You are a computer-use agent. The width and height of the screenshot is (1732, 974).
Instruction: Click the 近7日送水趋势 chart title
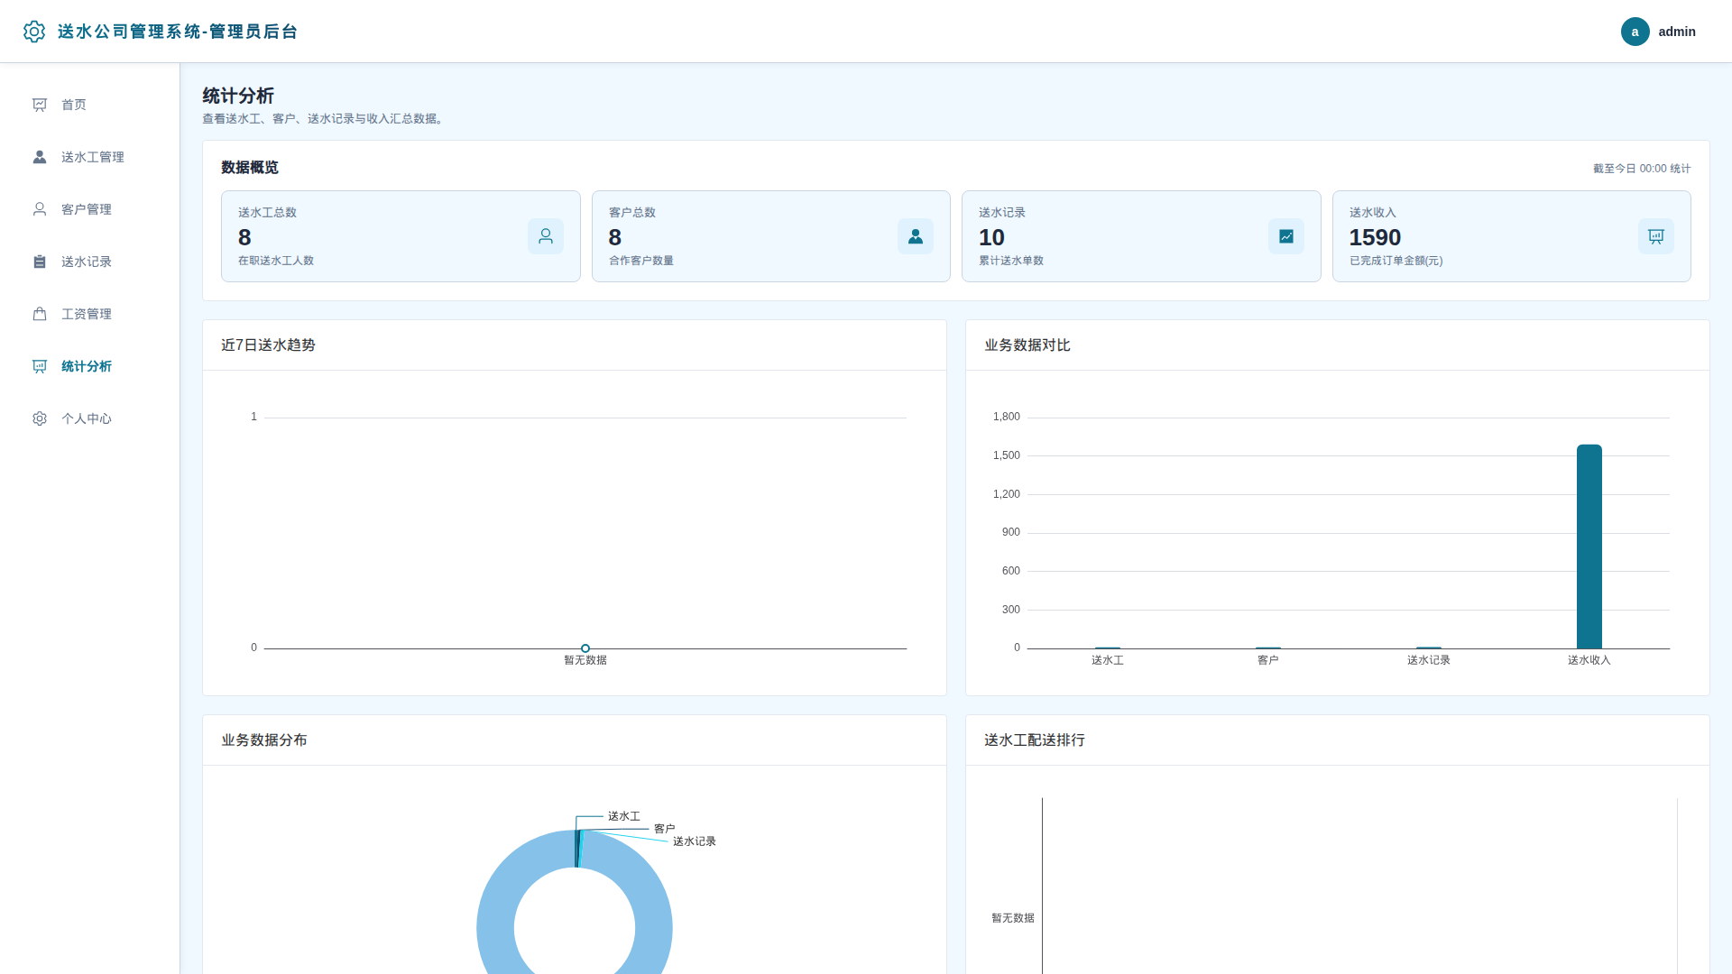pos(268,345)
